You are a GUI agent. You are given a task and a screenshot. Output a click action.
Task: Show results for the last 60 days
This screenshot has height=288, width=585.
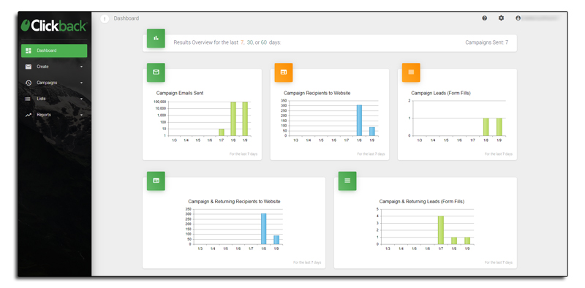click(x=264, y=42)
